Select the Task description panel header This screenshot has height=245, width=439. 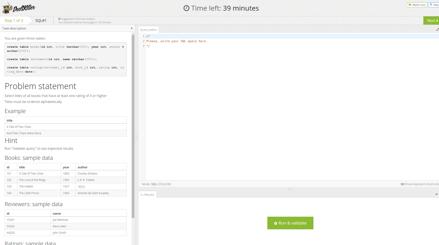point(14,28)
